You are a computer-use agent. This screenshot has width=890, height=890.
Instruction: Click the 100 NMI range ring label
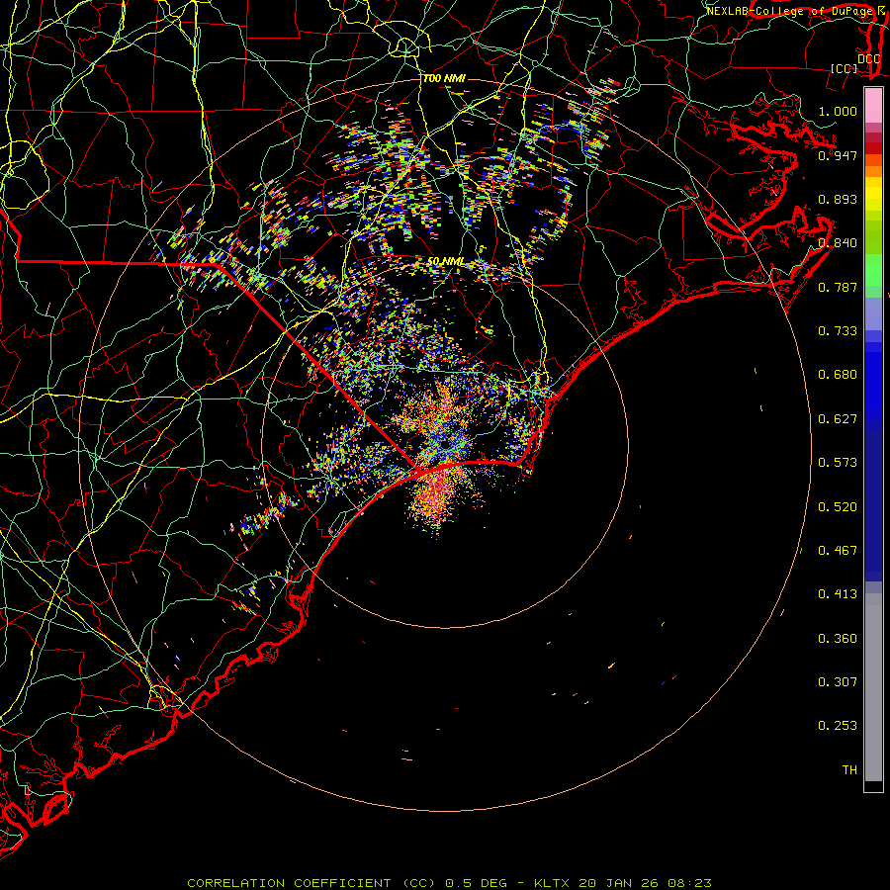[x=444, y=78]
